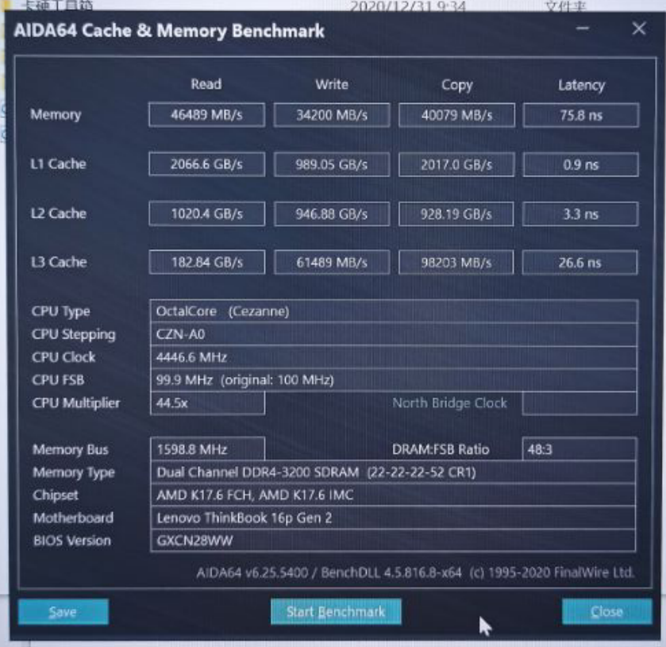Select L2 Cache Read 1020.4 GB/s
666x647 pixels.
click(x=207, y=214)
